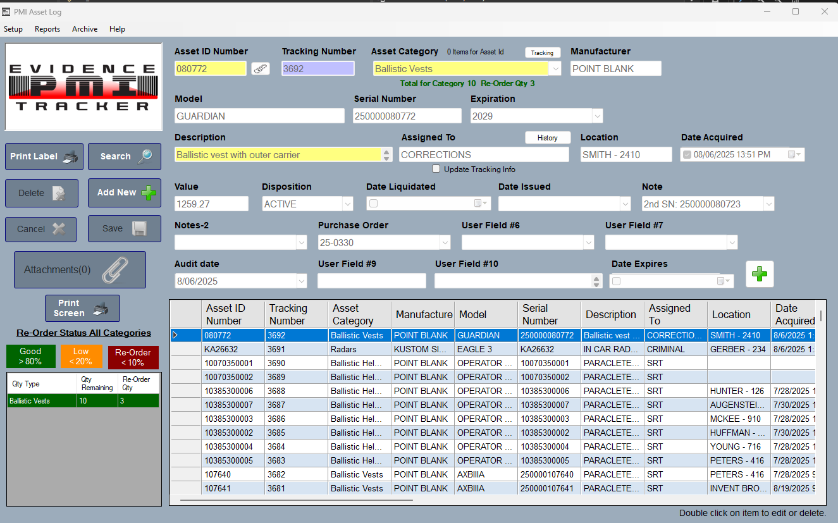
Task: Click the Add New green plus button
Action: (124, 193)
